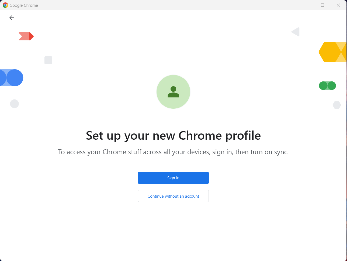Click the Google Chrome title bar label
347x261 pixels.
(x=24, y=5)
